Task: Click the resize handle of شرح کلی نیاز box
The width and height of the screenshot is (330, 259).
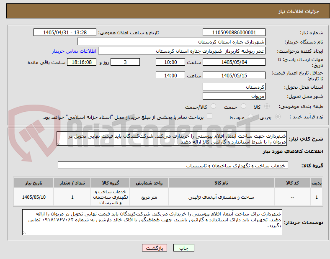Action: 59,144
